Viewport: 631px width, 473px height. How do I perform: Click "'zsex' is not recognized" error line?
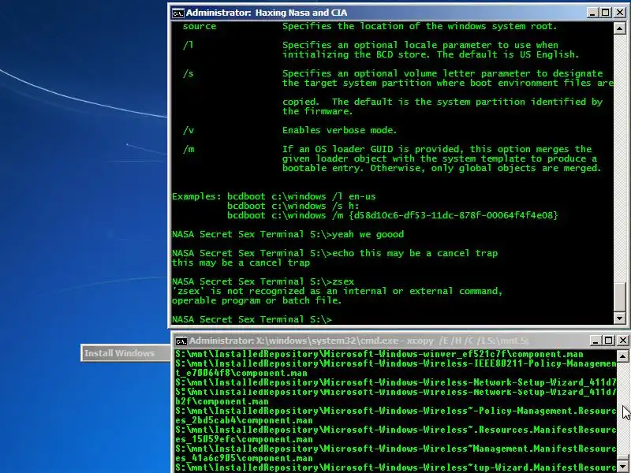pos(338,292)
